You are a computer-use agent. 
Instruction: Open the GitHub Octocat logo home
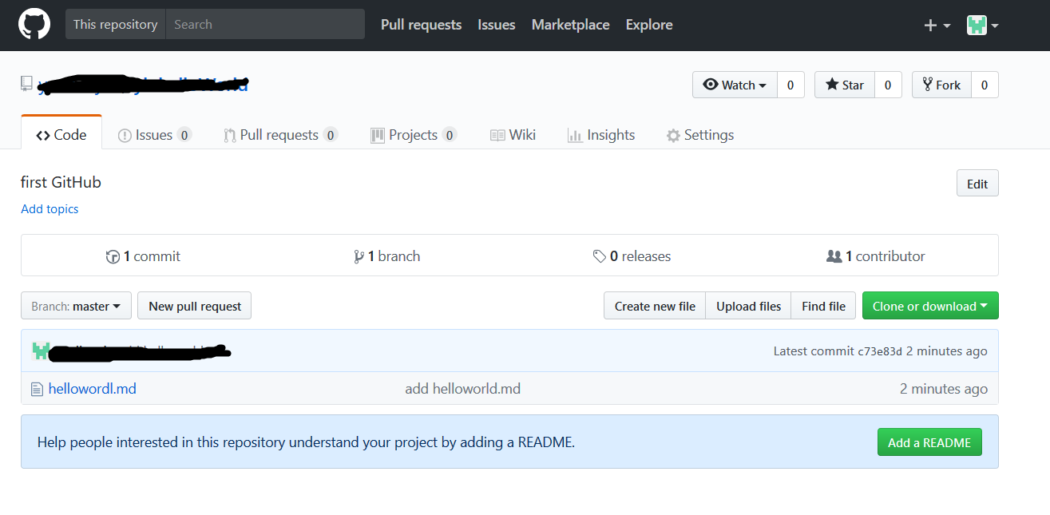(34, 25)
